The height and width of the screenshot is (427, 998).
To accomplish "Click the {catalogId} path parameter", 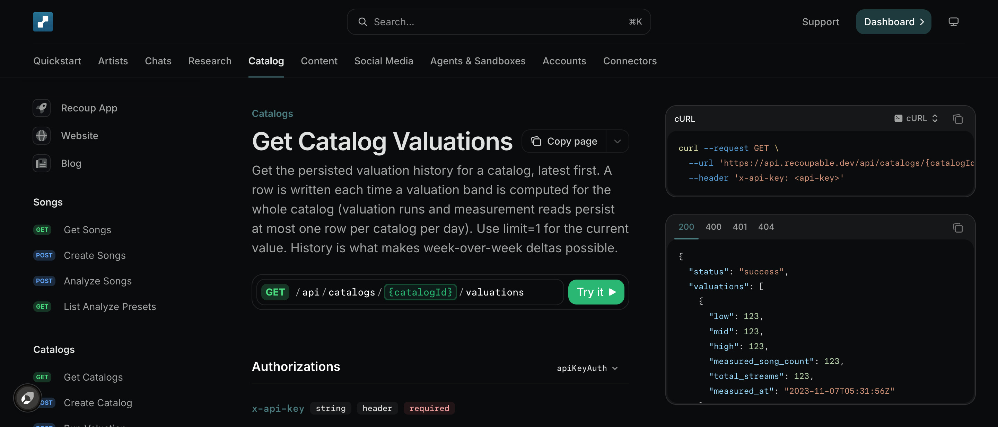I will pyautogui.click(x=420, y=292).
